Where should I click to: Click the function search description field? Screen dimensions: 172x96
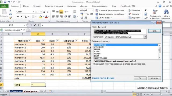point(120,32)
